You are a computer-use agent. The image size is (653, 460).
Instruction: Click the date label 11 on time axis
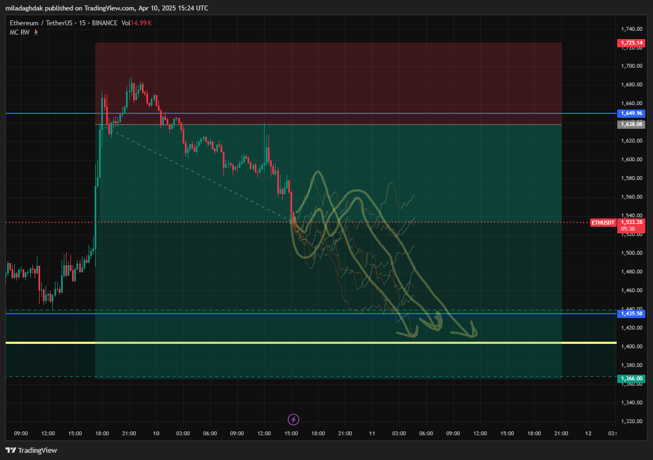point(372,434)
